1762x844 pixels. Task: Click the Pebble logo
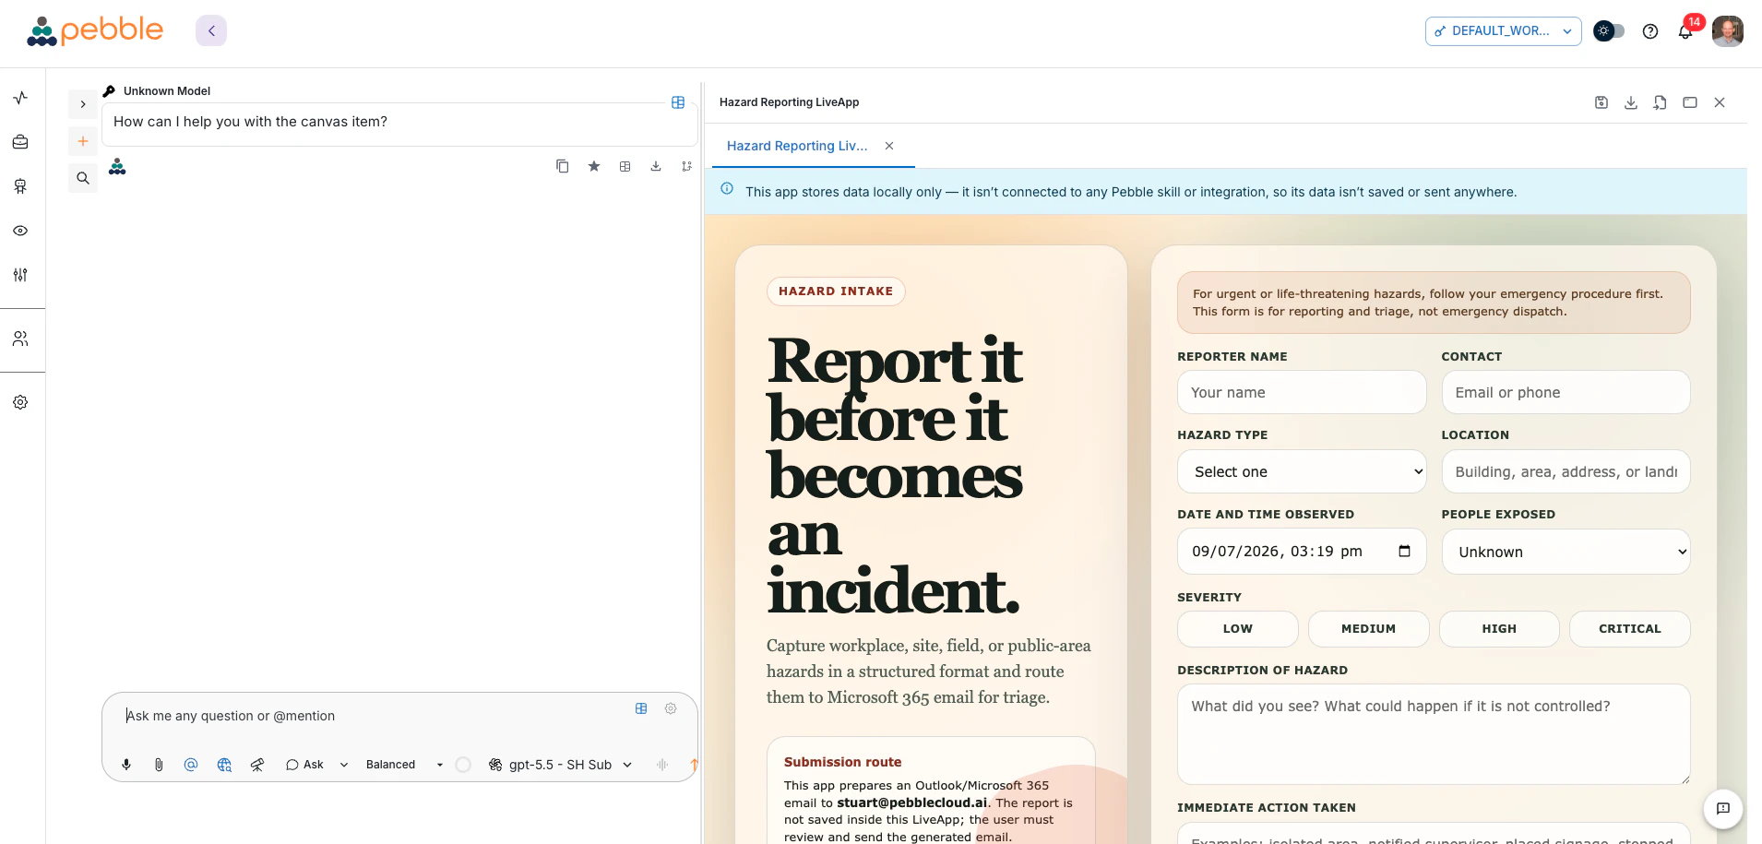click(x=95, y=30)
